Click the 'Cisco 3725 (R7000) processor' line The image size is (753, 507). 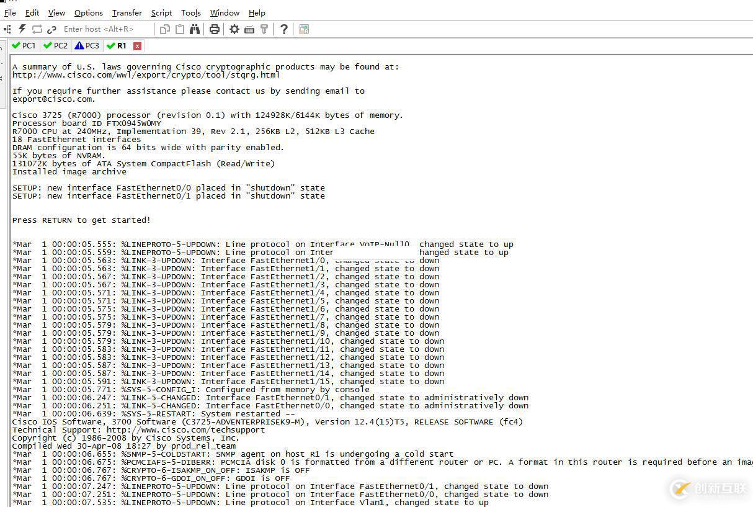click(x=208, y=115)
